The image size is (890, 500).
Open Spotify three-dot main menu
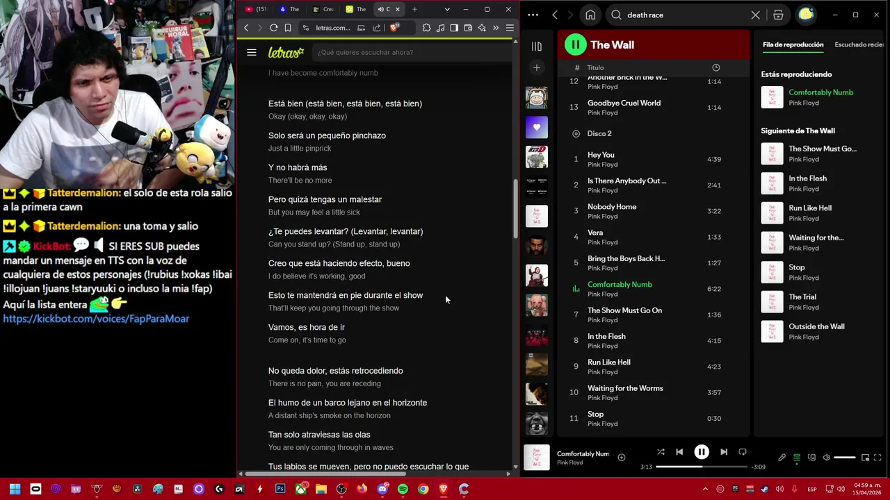click(x=533, y=15)
